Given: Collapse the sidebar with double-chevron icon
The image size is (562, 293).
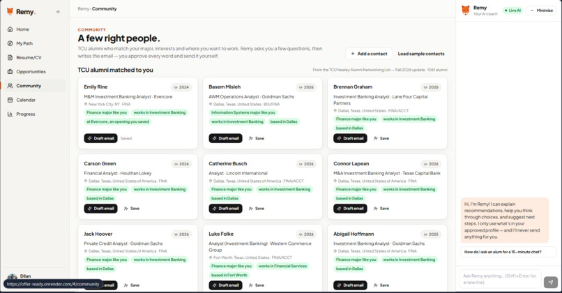Looking at the screenshot, I should tap(58, 12).
